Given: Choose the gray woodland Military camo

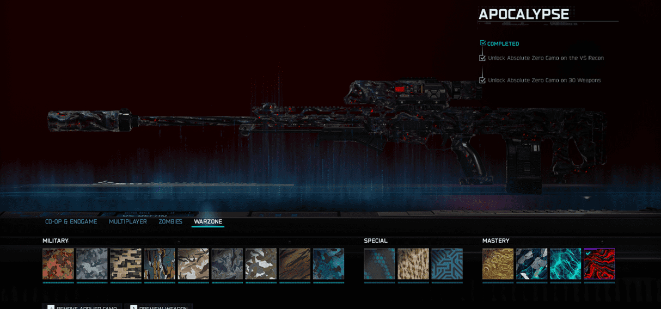Looking at the screenshot, I should [x=92, y=264].
